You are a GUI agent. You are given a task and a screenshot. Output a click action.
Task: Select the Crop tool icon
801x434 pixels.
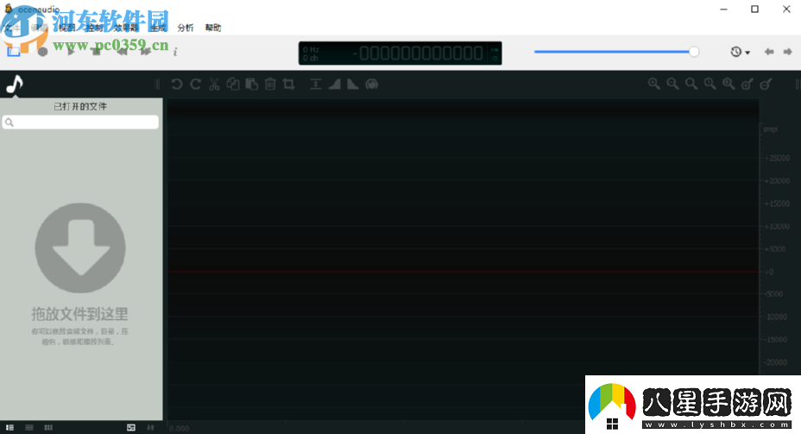289,84
